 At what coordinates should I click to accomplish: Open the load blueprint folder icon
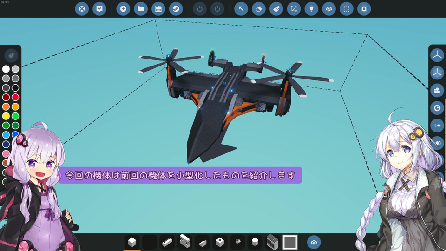141,9
